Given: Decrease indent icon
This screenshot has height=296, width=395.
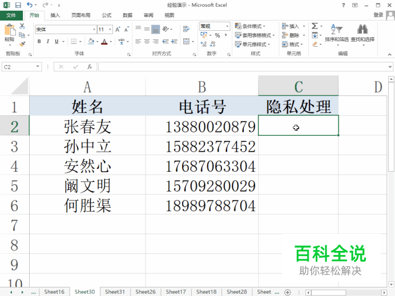Looking at the screenshot, I should coord(166,41).
